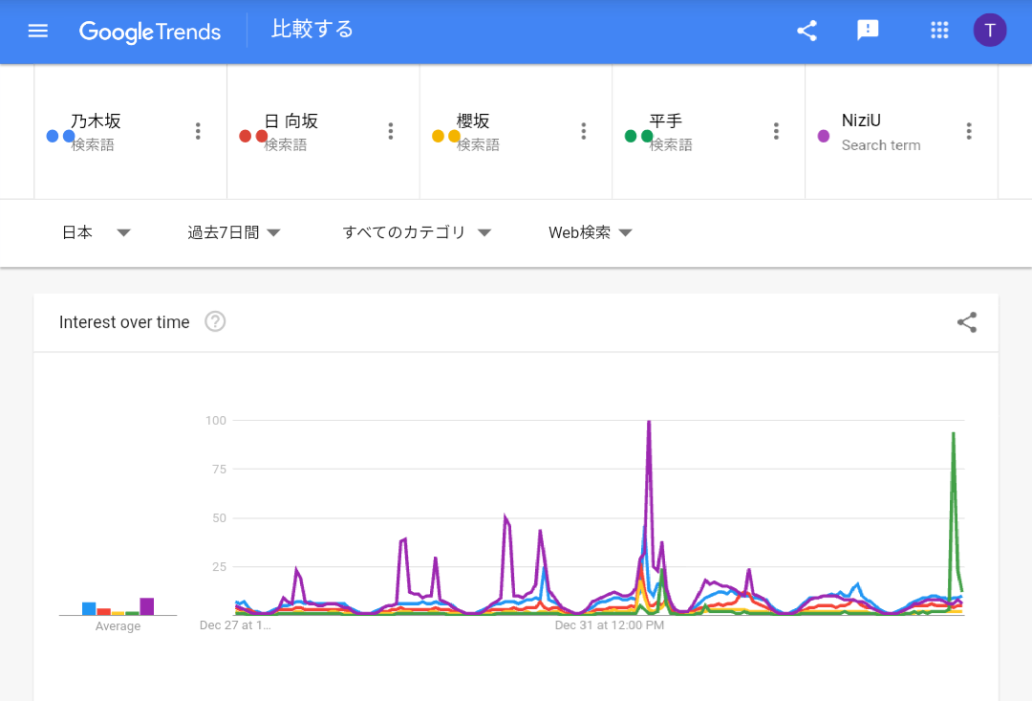Viewport: 1032px width, 701px height.
Task: Open more options for 櫻坂 term
Action: (x=584, y=132)
